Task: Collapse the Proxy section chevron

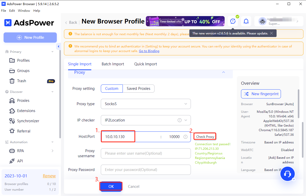Action: coord(223,72)
